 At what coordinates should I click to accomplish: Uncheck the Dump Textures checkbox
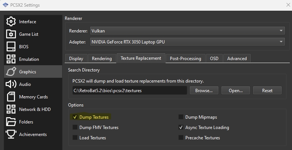pos(75,117)
